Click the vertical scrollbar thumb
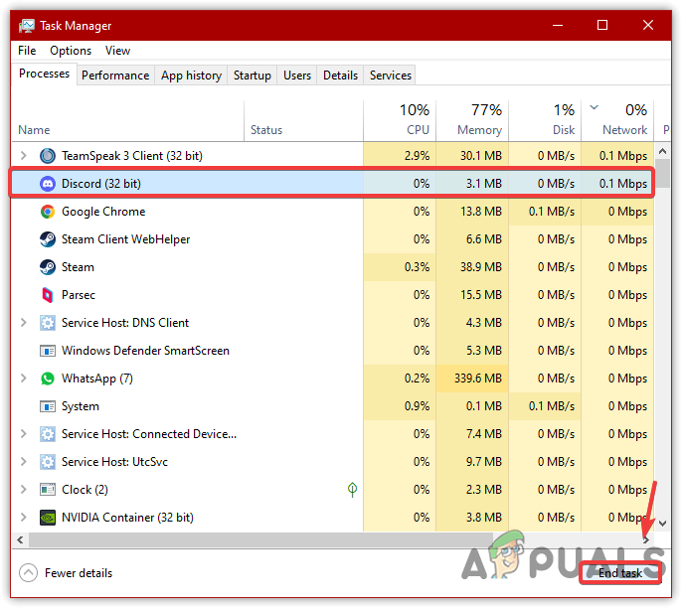The height and width of the screenshot is (608, 682). coord(662,173)
